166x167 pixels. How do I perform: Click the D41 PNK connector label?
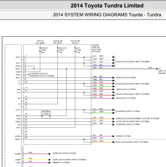98,82
